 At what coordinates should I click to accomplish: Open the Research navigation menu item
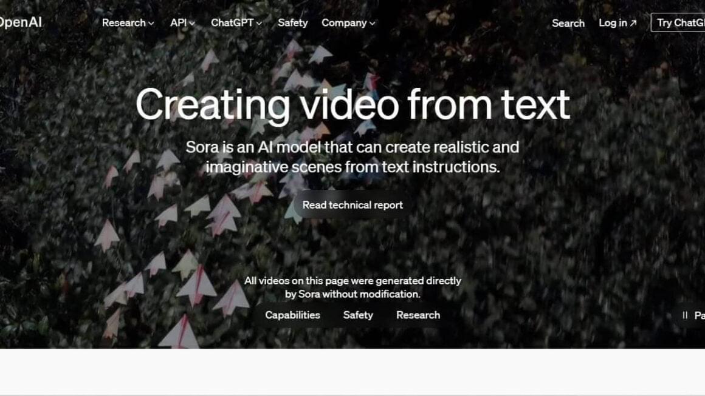123,23
